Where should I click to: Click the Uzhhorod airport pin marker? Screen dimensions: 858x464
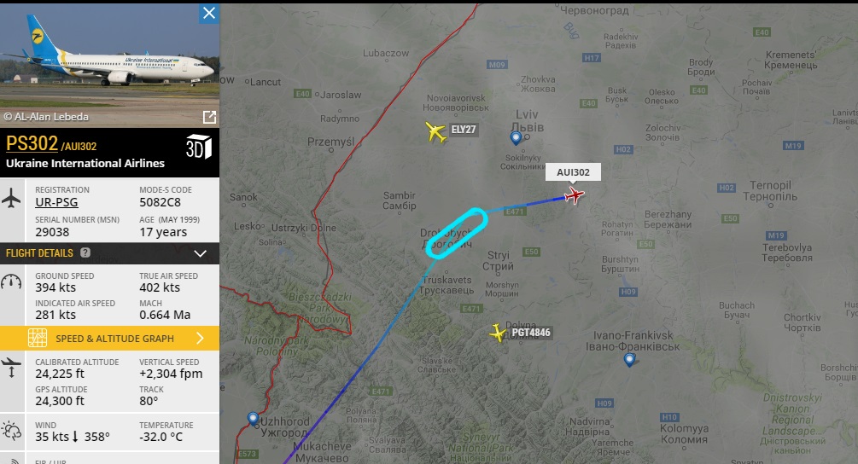click(x=253, y=419)
